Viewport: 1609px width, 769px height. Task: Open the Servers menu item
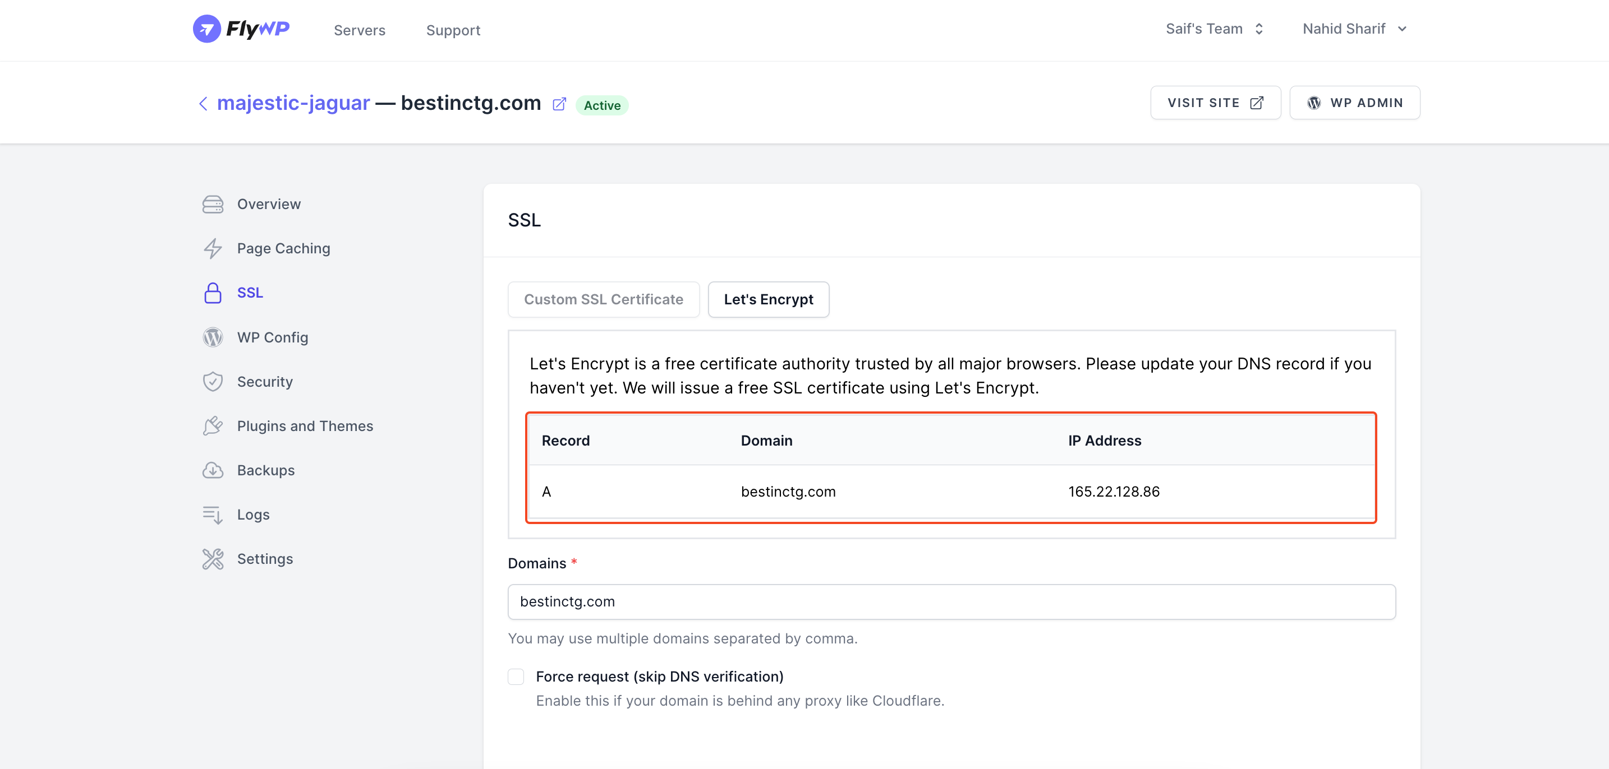tap(359, 30)
